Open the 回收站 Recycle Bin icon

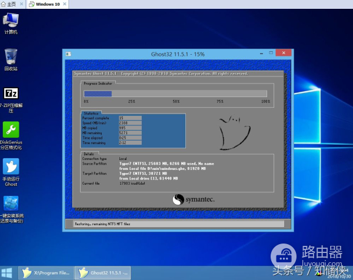tap(11, 58)
